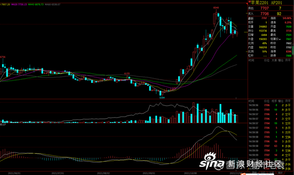Click the 2021/07/01 date on time axis

[x=58, y=173]
